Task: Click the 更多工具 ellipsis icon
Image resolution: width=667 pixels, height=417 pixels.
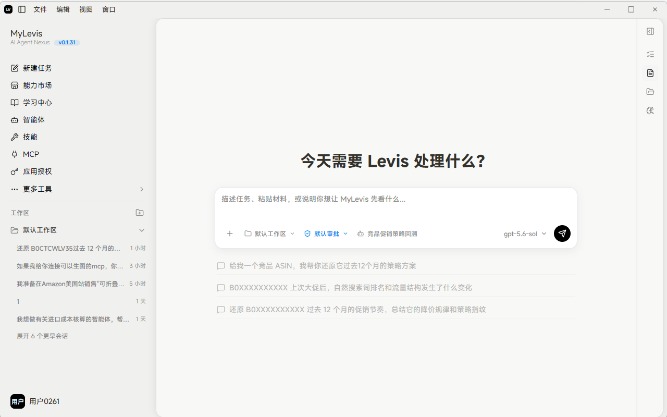Action: [15, 189]
